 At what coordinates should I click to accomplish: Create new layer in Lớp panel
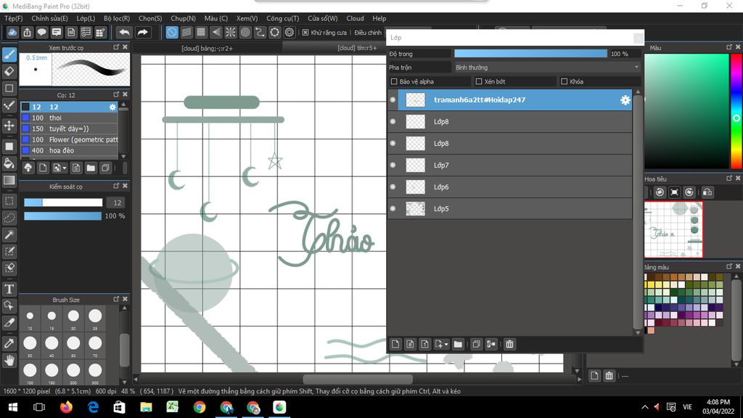395,344
